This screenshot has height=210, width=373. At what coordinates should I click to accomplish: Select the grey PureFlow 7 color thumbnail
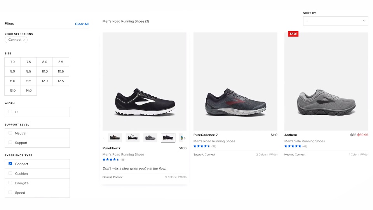pyautogui.click(x=150, y=138)
